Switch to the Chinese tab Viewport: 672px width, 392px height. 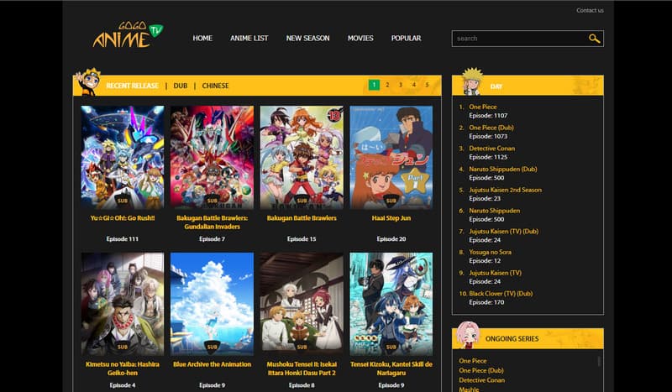[x=215, y=86]
